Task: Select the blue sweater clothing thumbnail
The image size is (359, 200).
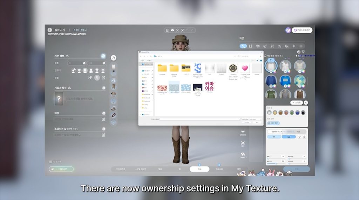Action: [x=271, y=81]
